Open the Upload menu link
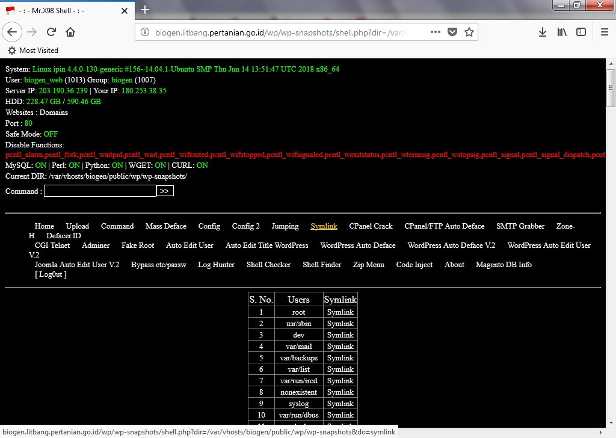This screenshot has height=438, width=616. tap(78, 226)
